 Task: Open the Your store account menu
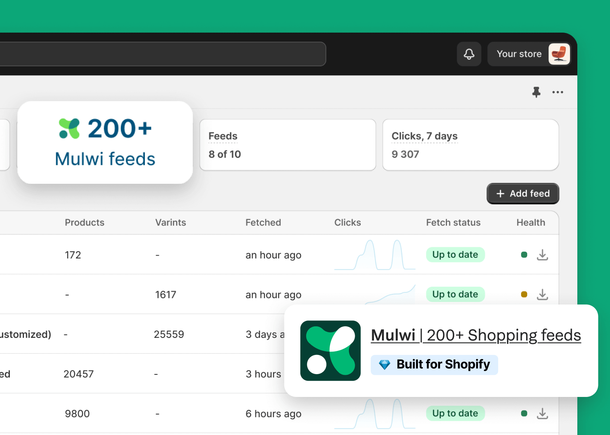[x=519, y=54]
